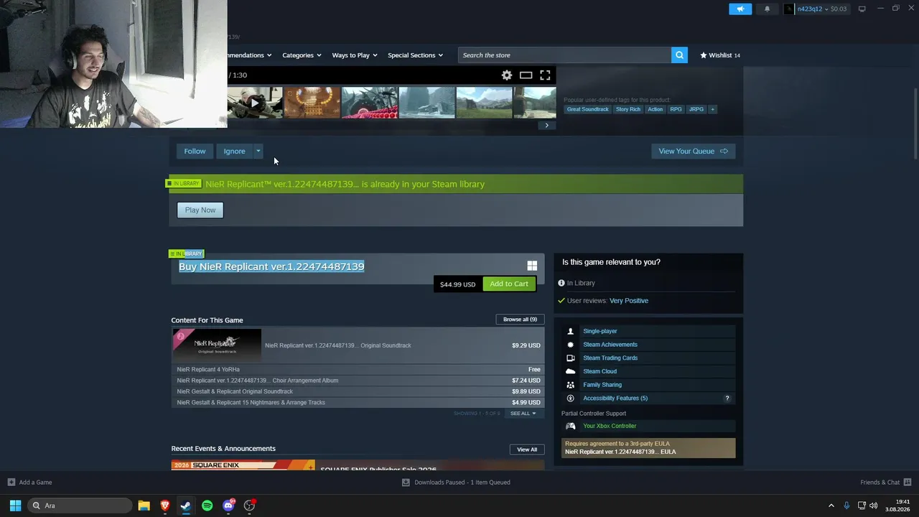Focus the Search the store field
Viewport: 919px width, 517px height.
(564, 55)
